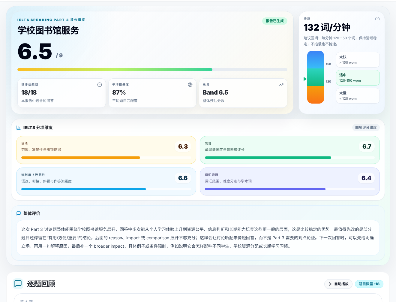Click the 18/18 evaluated questions value
Viewport: 396px width, 302px height.
pos(29,92)
